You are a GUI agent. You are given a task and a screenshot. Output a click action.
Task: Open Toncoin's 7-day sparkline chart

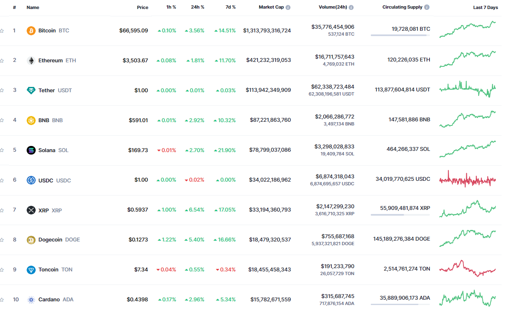pyautogui.click(x=468, y=269)
